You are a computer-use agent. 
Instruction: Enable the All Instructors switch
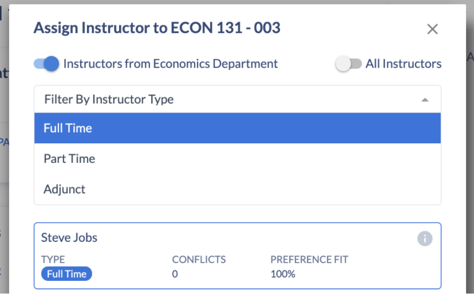click(349, 64)
